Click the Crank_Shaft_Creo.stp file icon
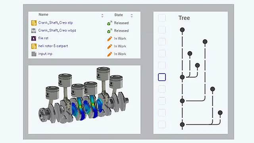The height and width of the screenshot is (143, 254). [x=34, y=23]
